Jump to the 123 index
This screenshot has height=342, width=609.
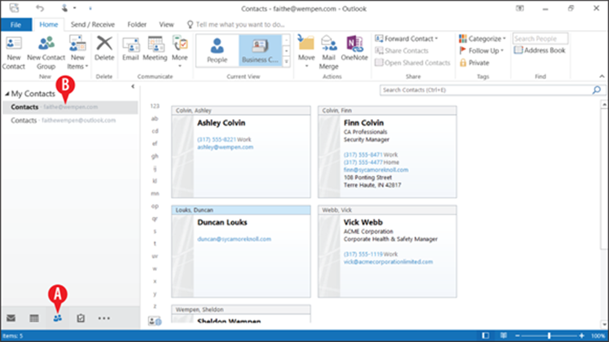click(x=155, y=106)
